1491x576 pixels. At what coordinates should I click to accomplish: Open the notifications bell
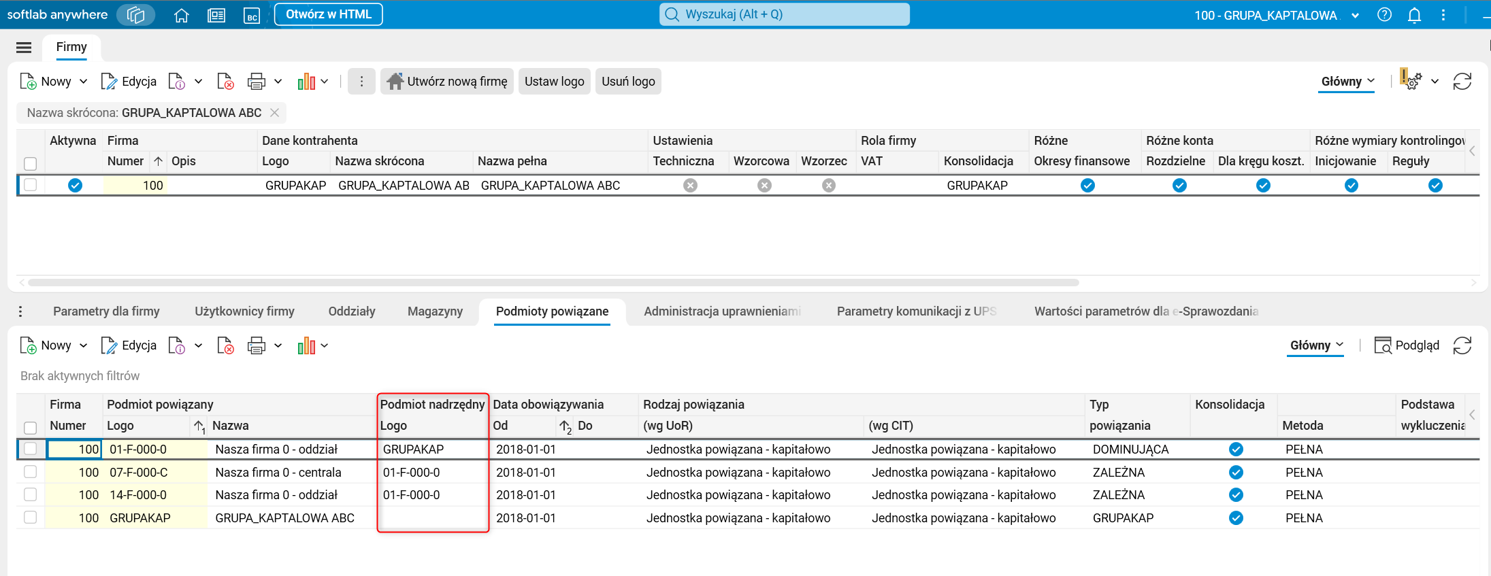click(1414, 15)
